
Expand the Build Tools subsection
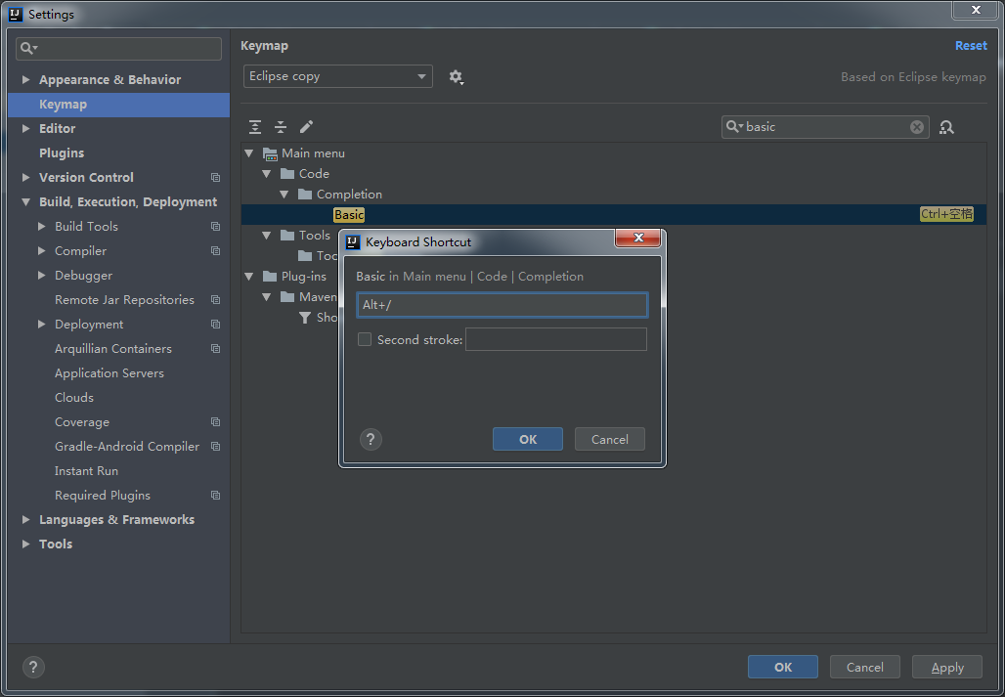tap(42, 226)
